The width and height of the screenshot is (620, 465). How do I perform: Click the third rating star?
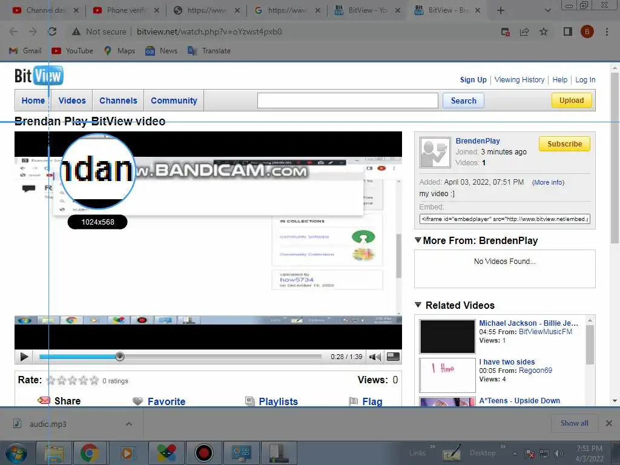click(73, 380)
